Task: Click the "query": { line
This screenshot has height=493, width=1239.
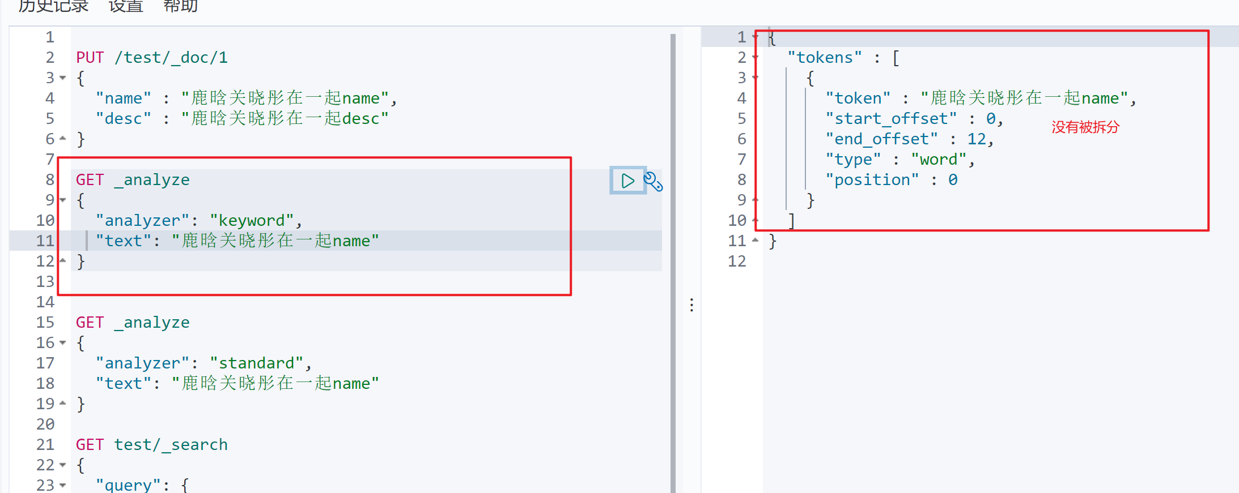Action: [x=142, y=485]
